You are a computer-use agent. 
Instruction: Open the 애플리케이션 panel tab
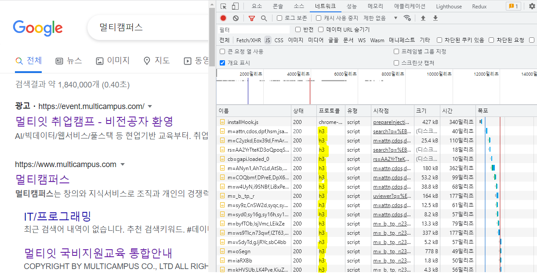tap(410, 6)
